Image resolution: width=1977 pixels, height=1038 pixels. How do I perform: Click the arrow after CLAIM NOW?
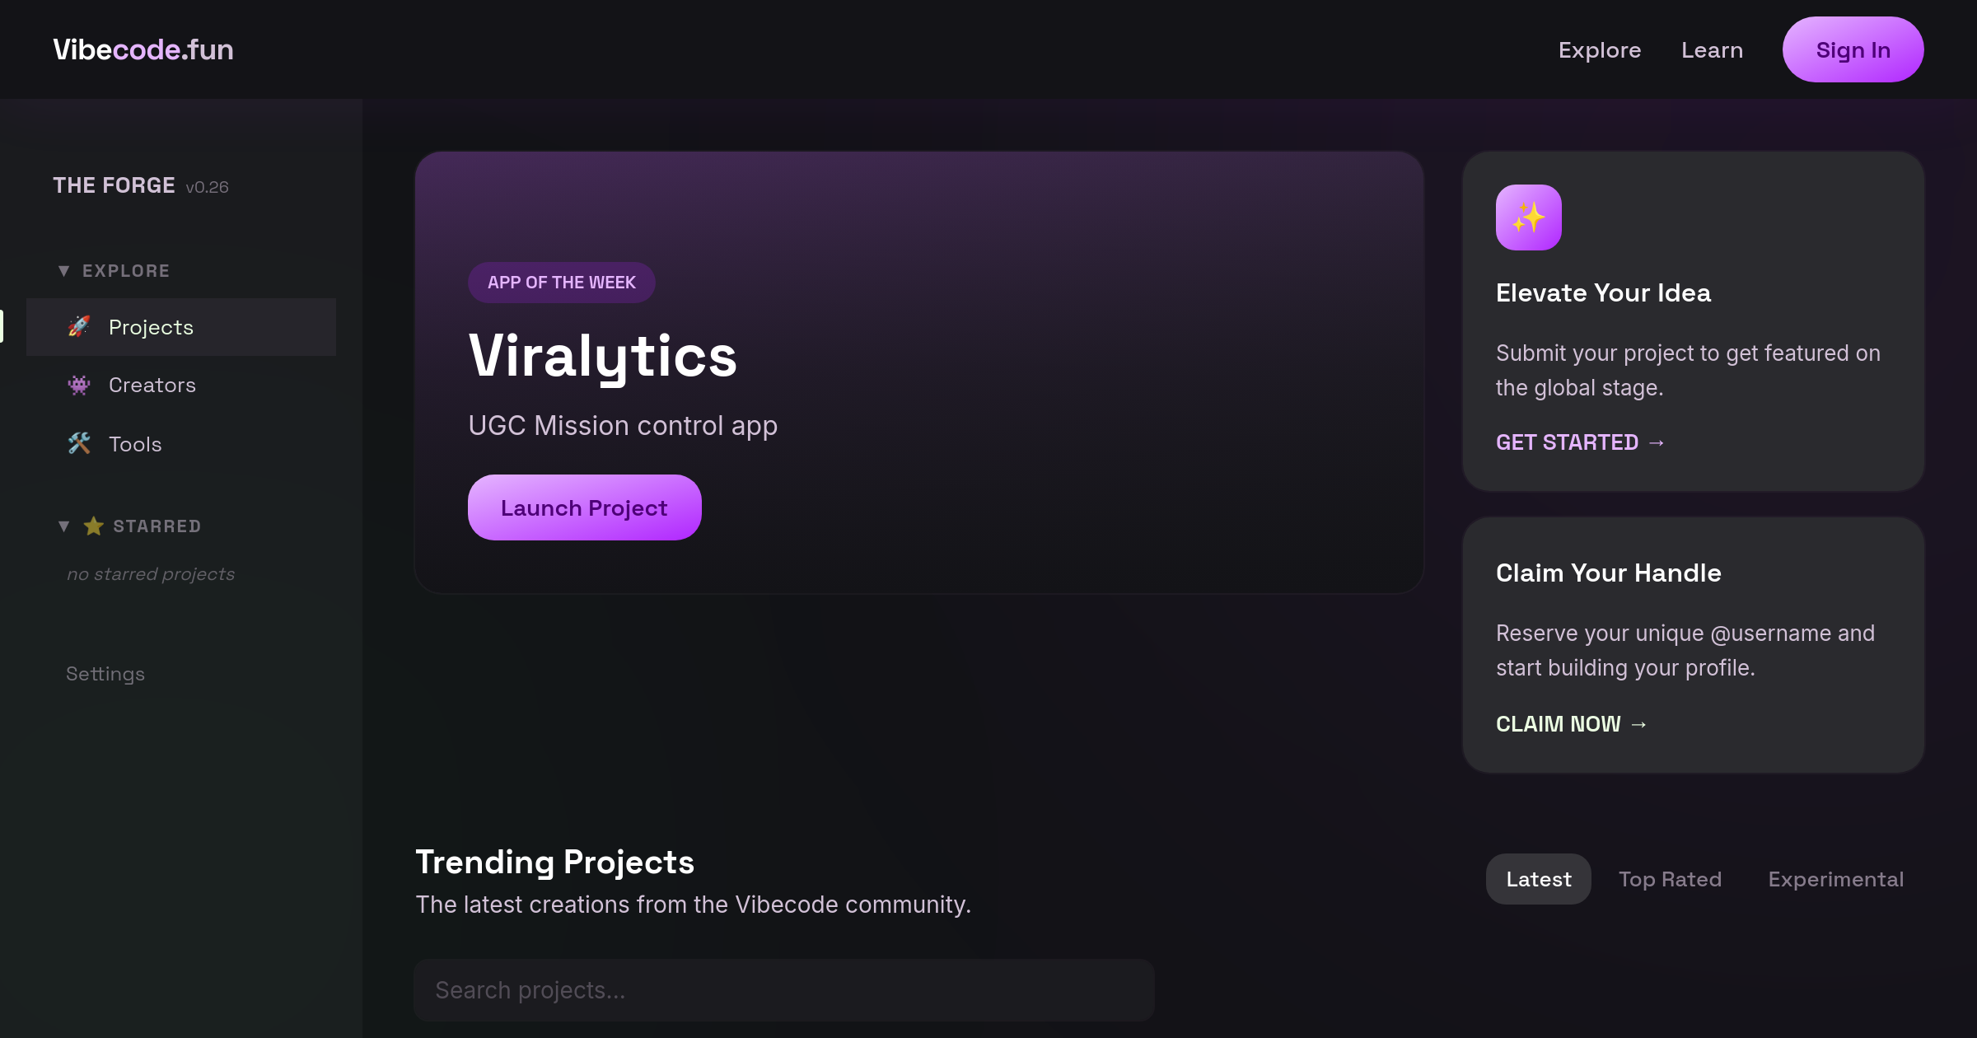click(1638, 724)
